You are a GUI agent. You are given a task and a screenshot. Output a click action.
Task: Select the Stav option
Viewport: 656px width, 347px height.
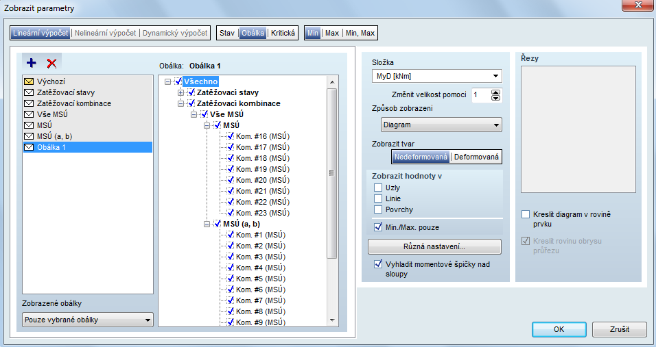pyautogui.click(x=227, y=33)
